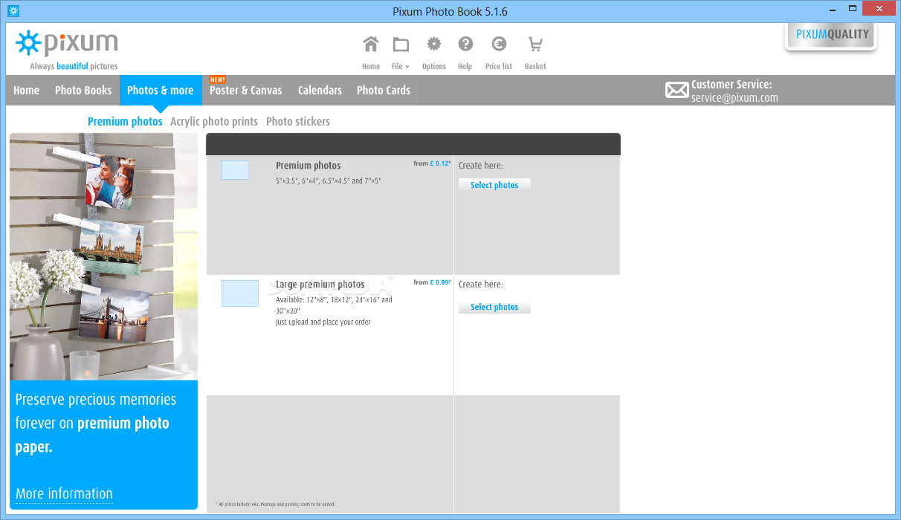Click the pinned photos promotional image
The width and height of the screenshot is (901, 520).
[x=103, y=256]
